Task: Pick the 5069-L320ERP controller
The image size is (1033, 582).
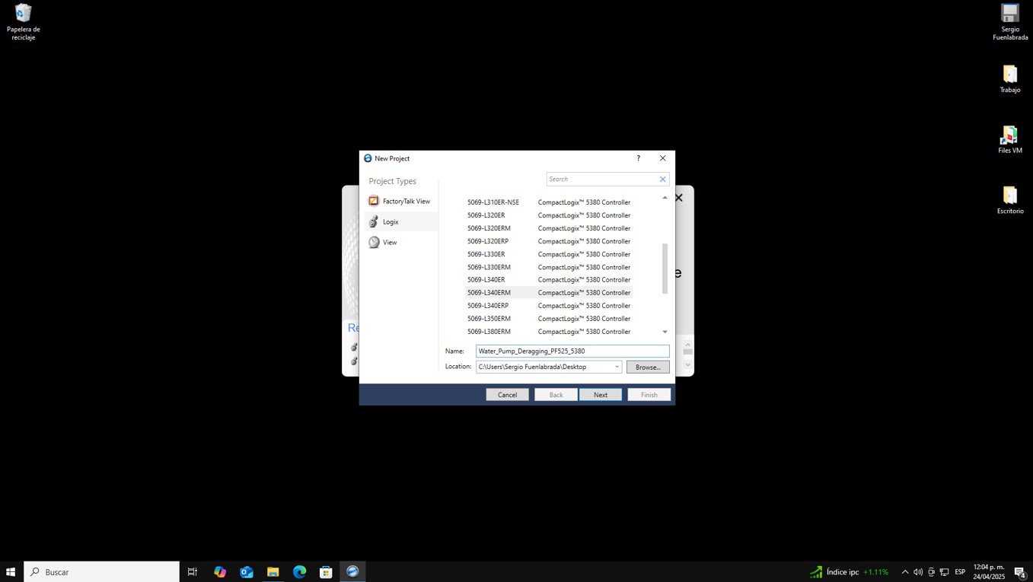Action: pos(549,241)
